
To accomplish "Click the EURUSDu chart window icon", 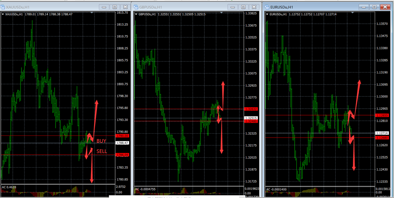I will click(267, 7).
